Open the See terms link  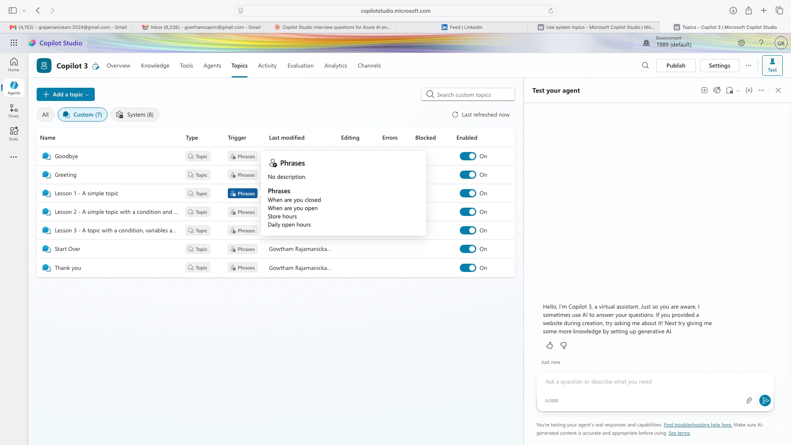click(679, 433)
